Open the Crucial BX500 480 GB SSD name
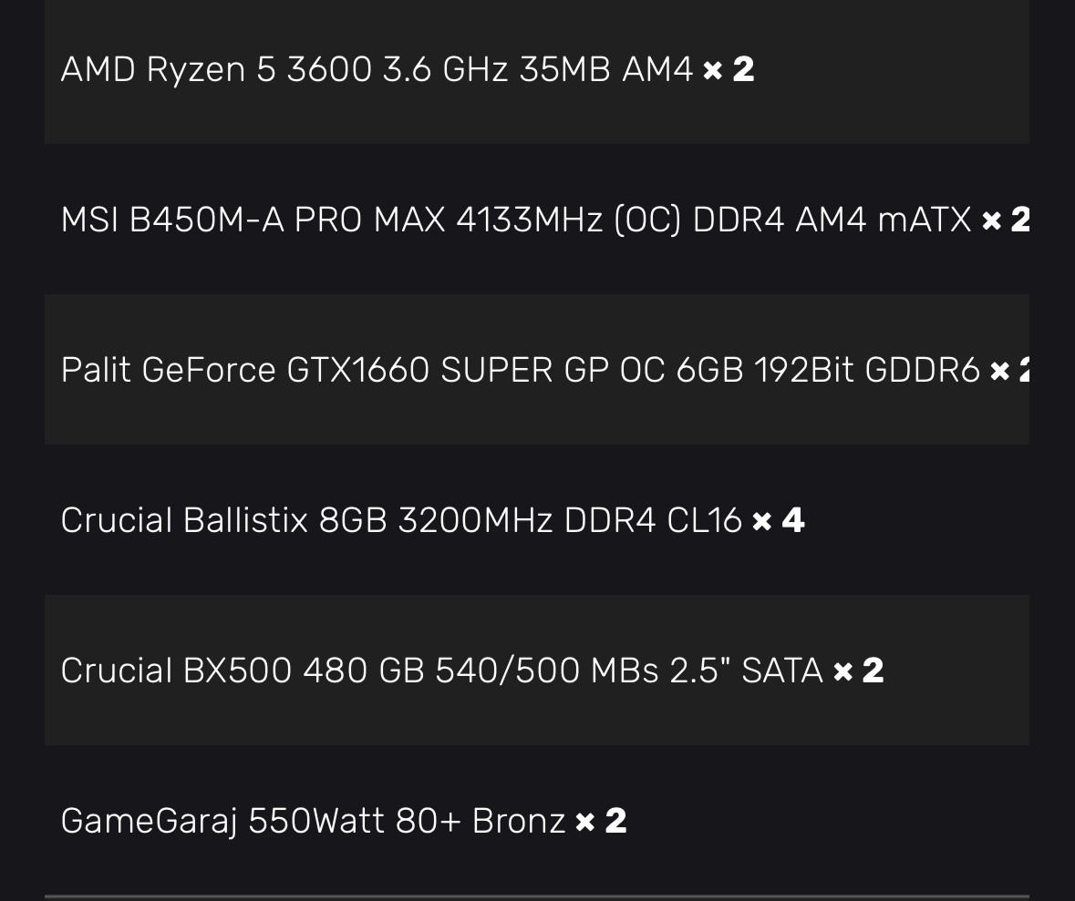Screen dimensions: 1075x901 pyautogui.click(x=441, y=671)
